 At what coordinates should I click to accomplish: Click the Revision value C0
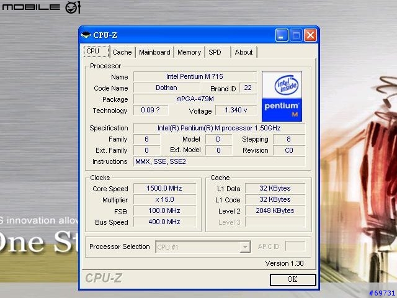[x=289, y=150]
